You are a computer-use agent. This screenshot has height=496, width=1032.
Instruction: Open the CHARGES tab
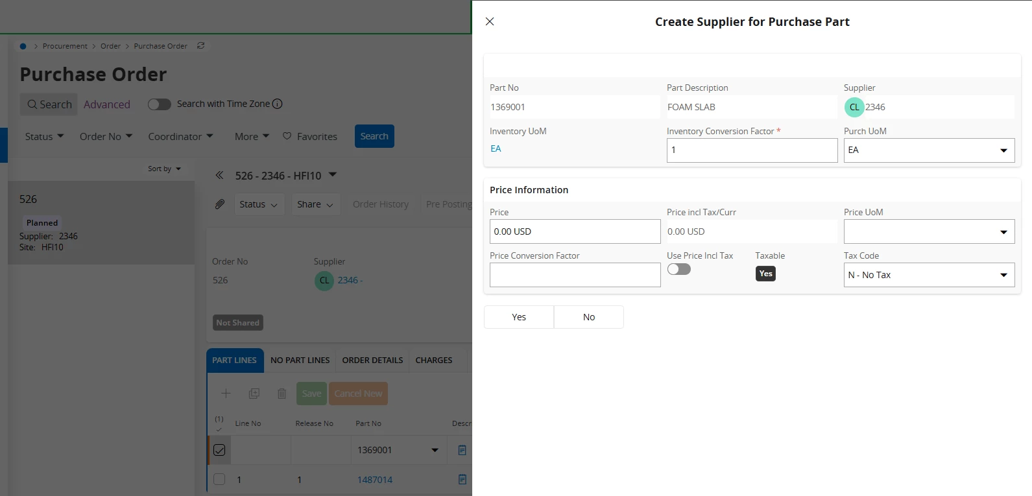434,360
